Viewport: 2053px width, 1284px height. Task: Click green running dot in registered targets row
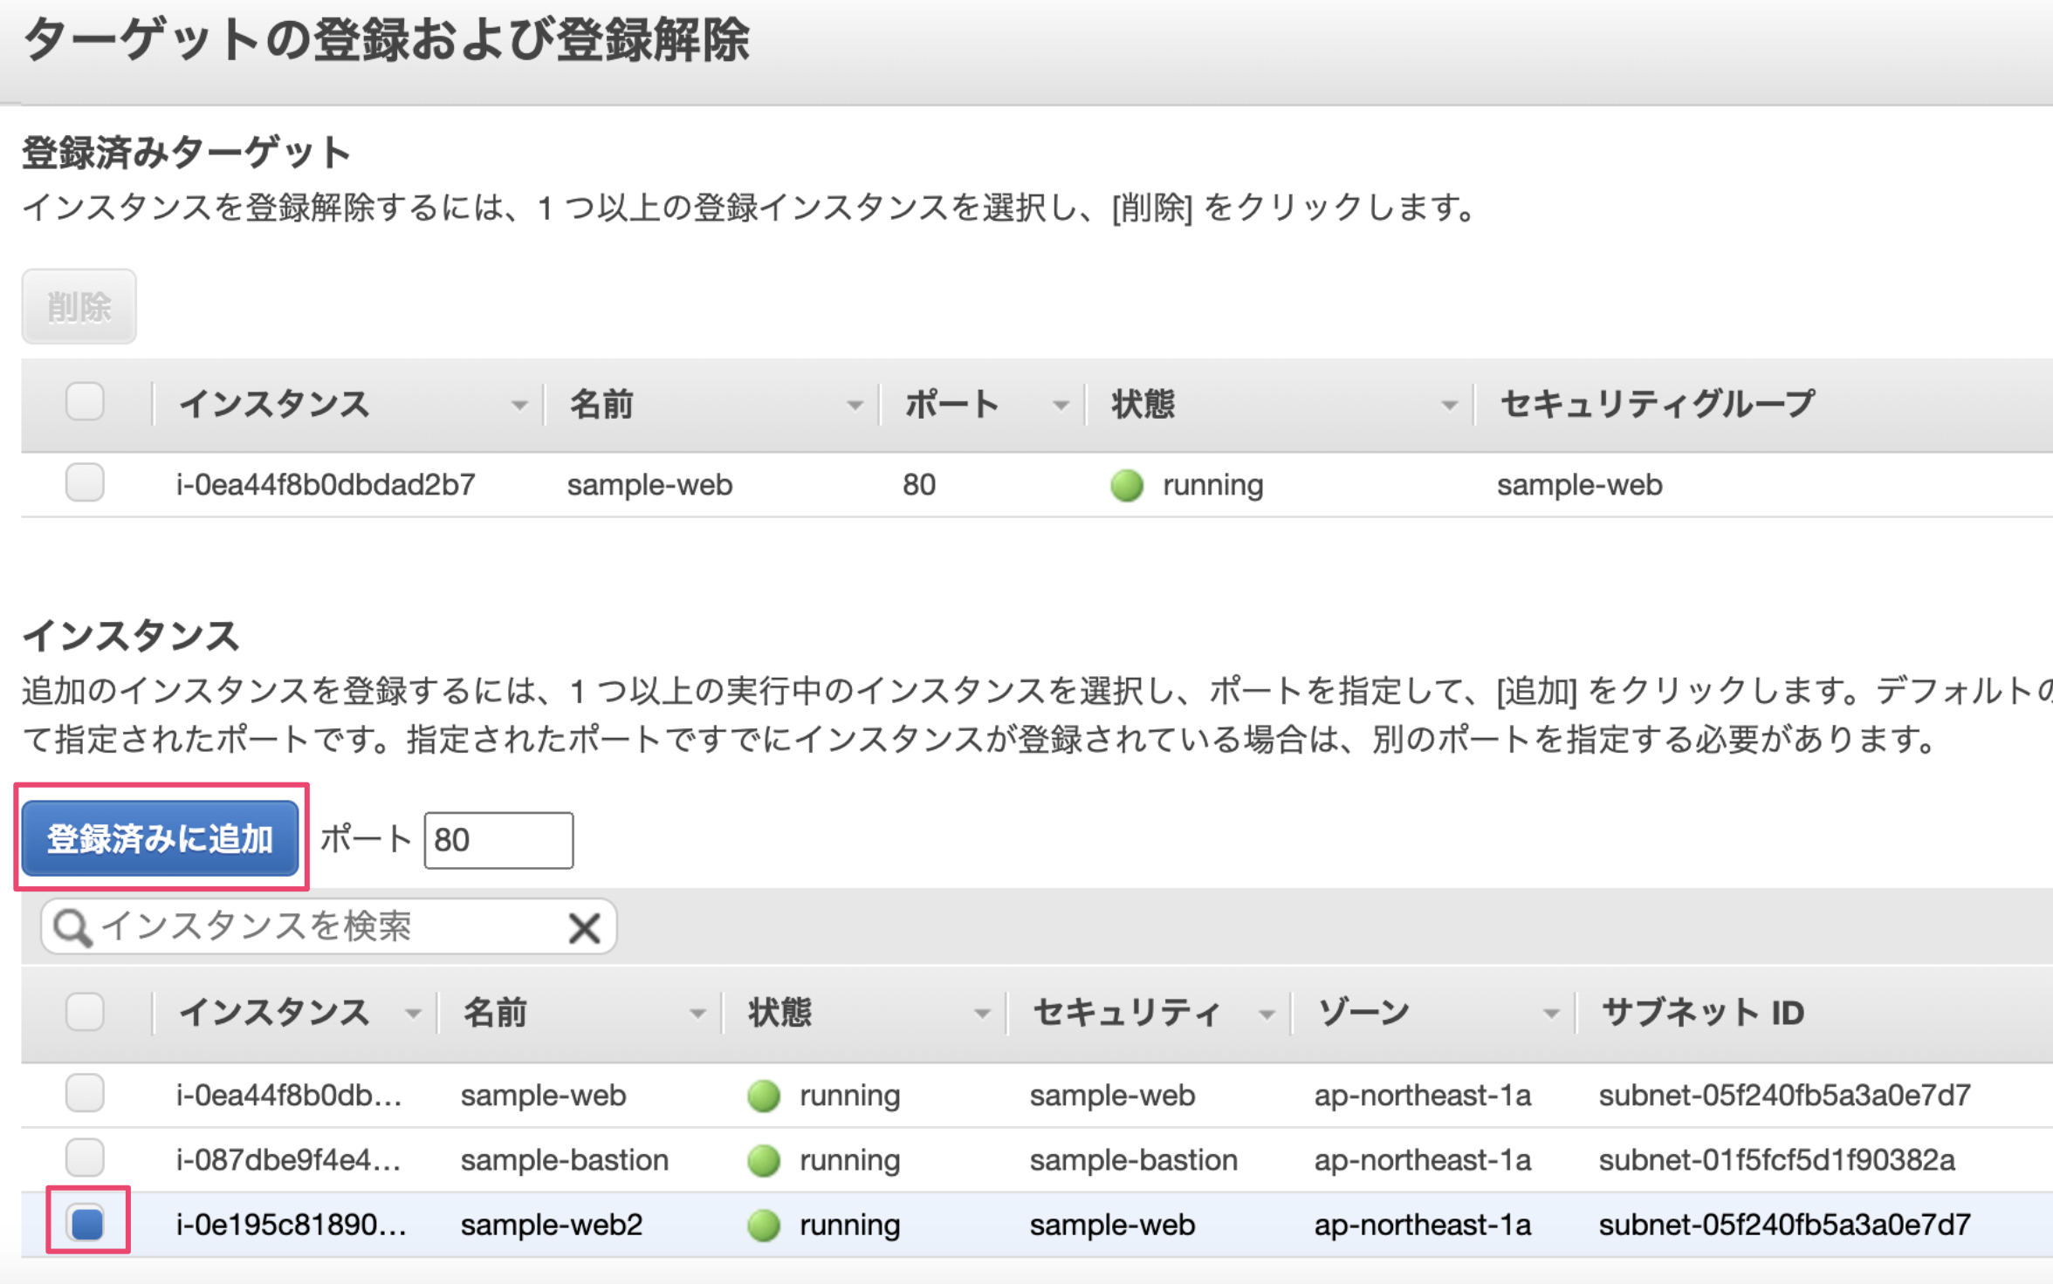click(1126, 485)
